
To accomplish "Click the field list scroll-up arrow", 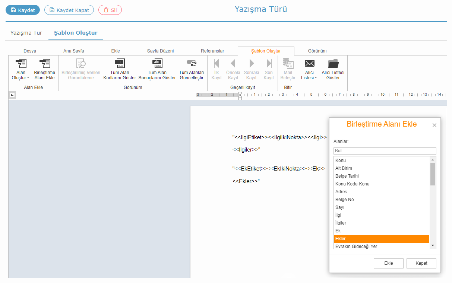I will (433, 159).
